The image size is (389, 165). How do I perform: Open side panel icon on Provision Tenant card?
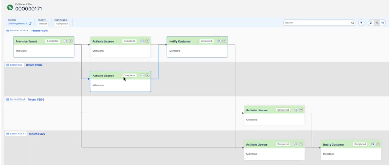[66, 41]
